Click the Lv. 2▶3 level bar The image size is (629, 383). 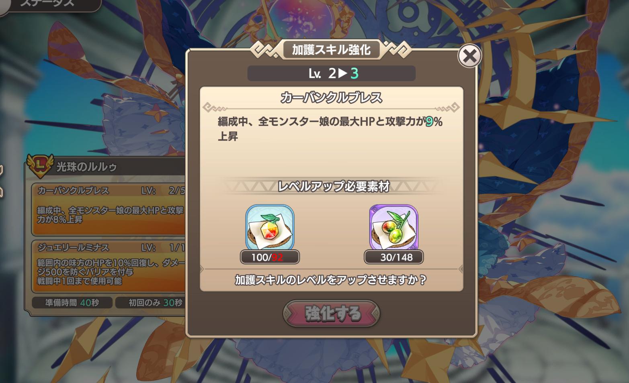[x=332, y=73]
